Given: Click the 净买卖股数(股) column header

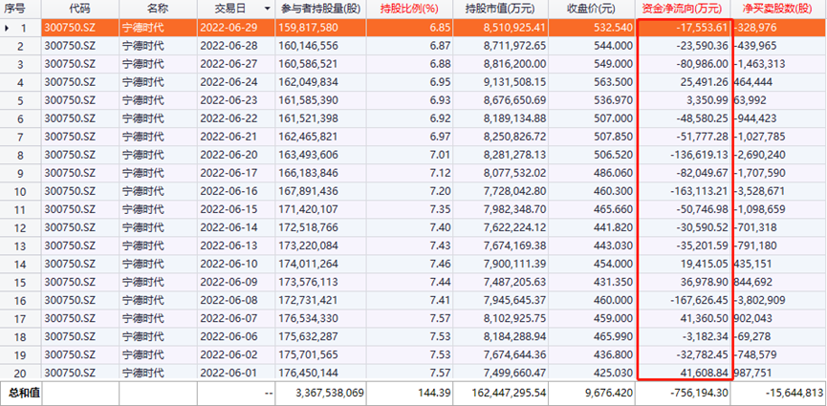Looking at the screenshot, I should coord(778,9).
